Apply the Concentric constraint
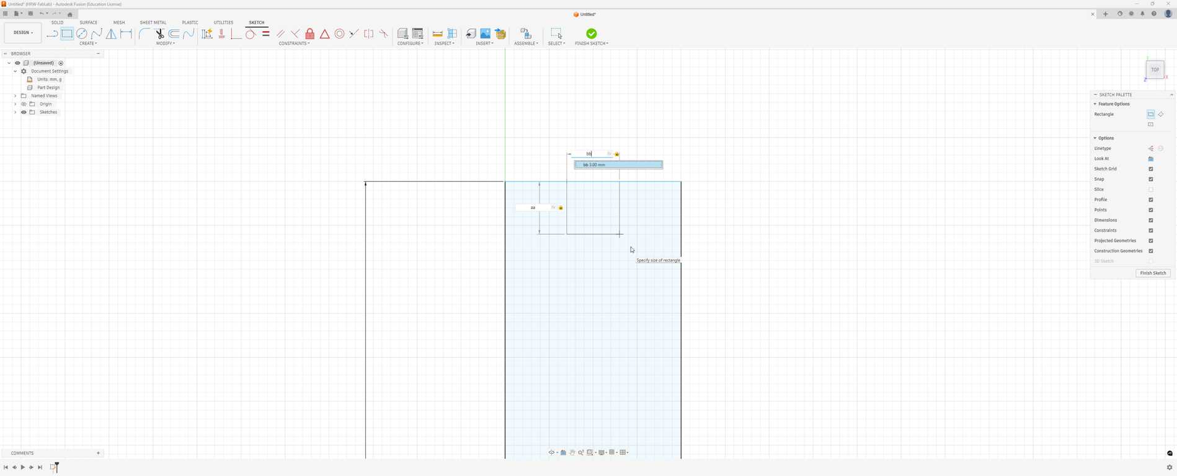The height and width of the screenshot is (476, 1177). click(340, 33)
